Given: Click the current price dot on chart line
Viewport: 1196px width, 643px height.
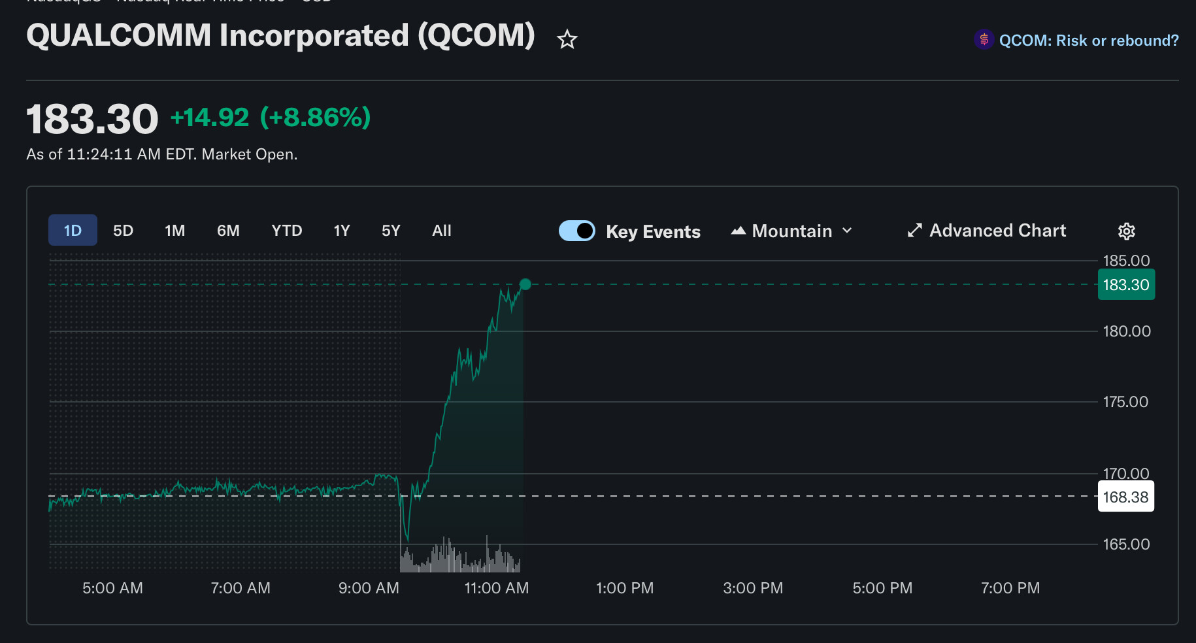Looking at the screenshot, I should tap(525, 284).
